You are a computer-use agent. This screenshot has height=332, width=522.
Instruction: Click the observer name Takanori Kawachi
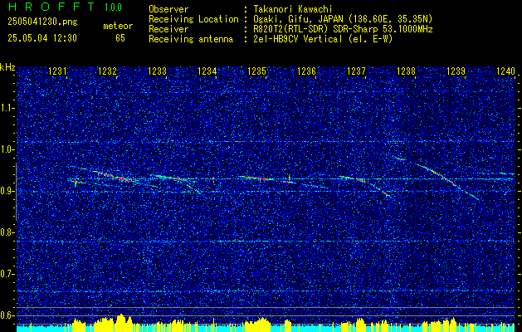(x=291, y=9)
